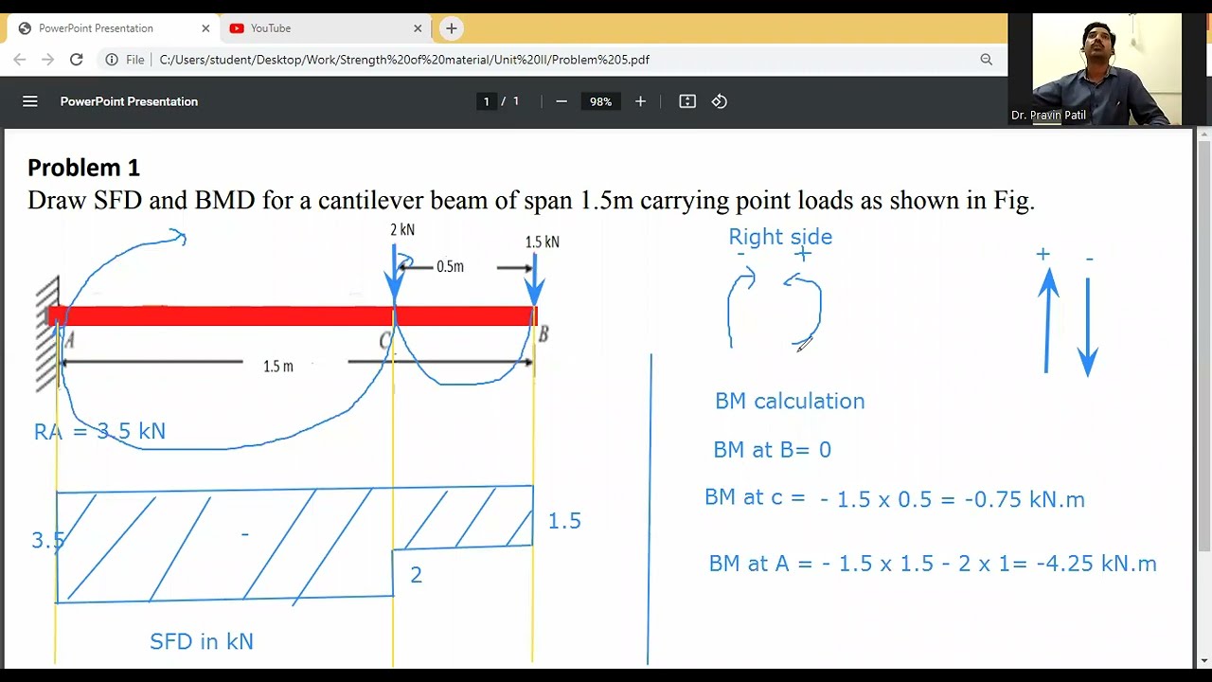Click the 'Right side' annotation
This screenshot has height=682, width=1212.
pos(780,237)
